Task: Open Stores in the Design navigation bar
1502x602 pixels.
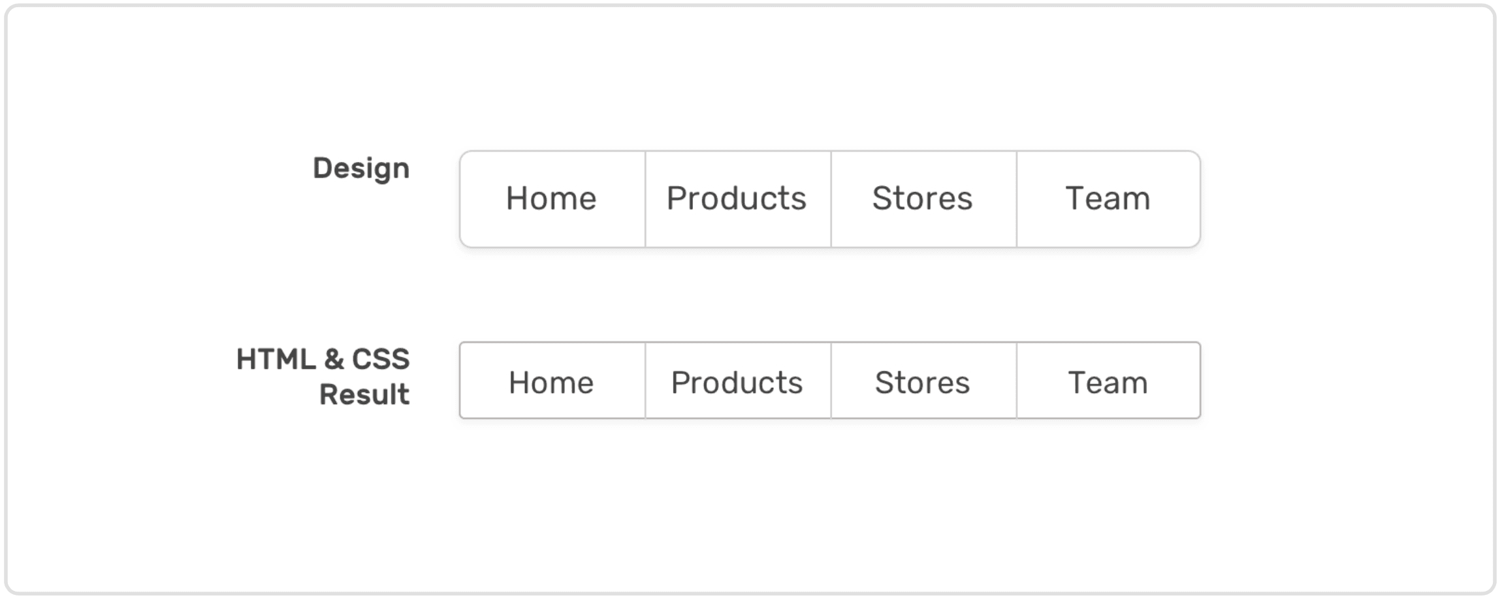Action: [x=922, y=198]
